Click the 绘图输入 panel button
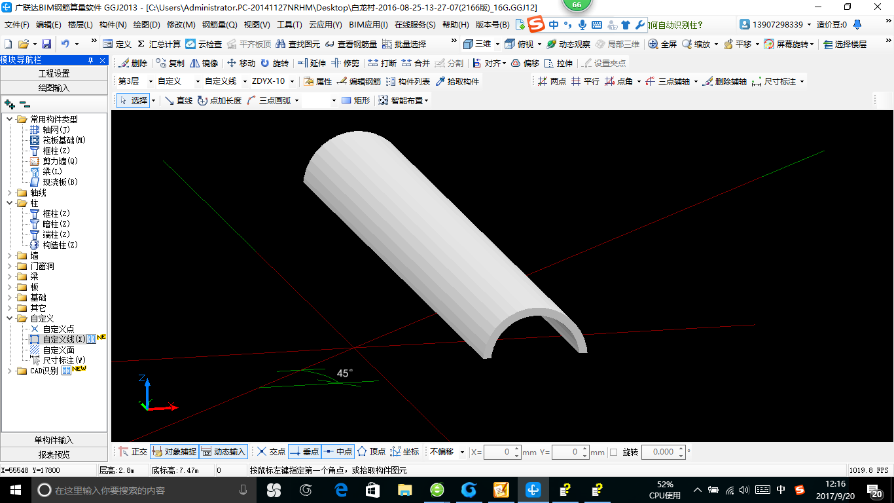 [54, 87]
